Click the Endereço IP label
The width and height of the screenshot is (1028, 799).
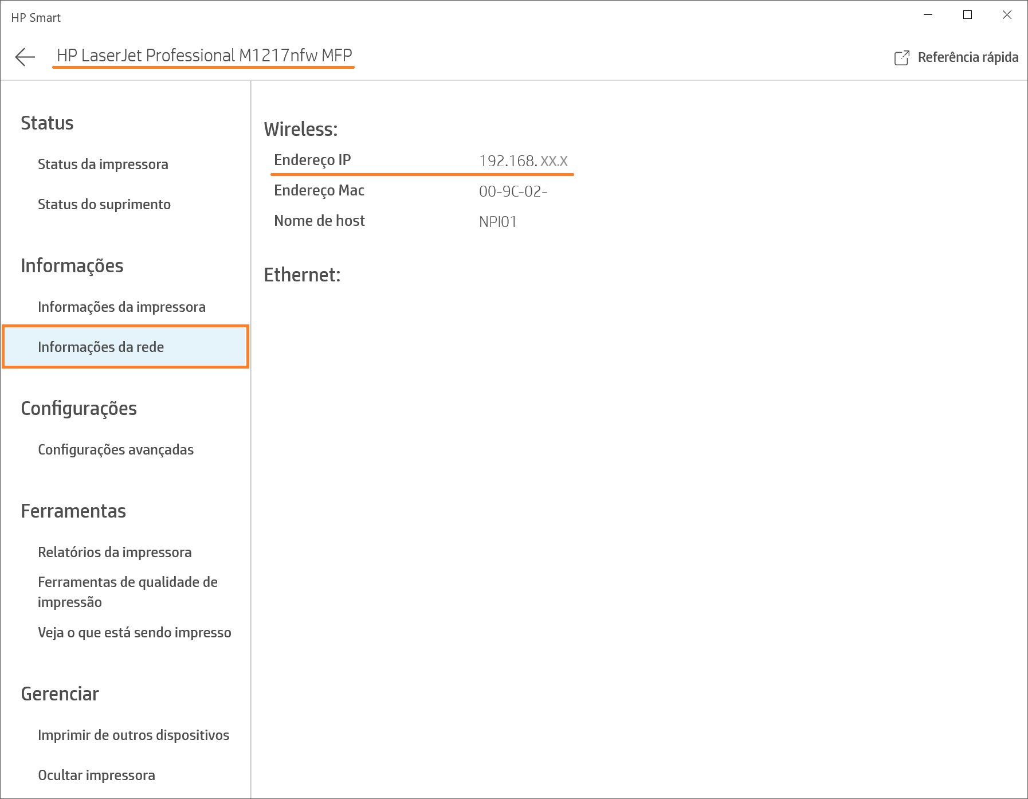(312, 160)
